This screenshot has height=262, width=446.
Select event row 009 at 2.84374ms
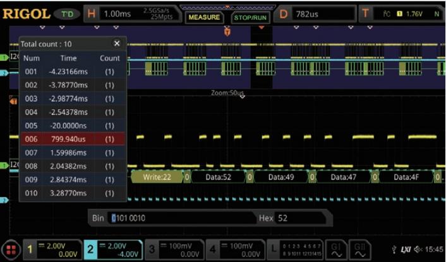(x=73, y=179)
